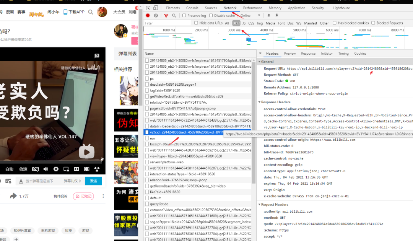The image size is (413, 241).
Task: Enable Disable cache checkbox
Action: tap(211, 16)
